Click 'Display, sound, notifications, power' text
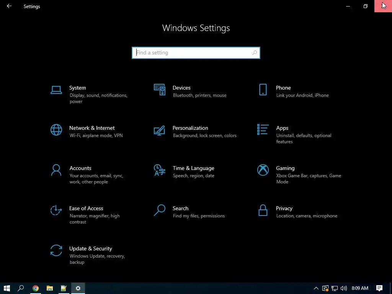392x294 pixels. (98, 98)
